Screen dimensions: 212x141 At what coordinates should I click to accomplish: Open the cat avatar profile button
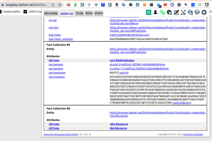tap(207, 5)
